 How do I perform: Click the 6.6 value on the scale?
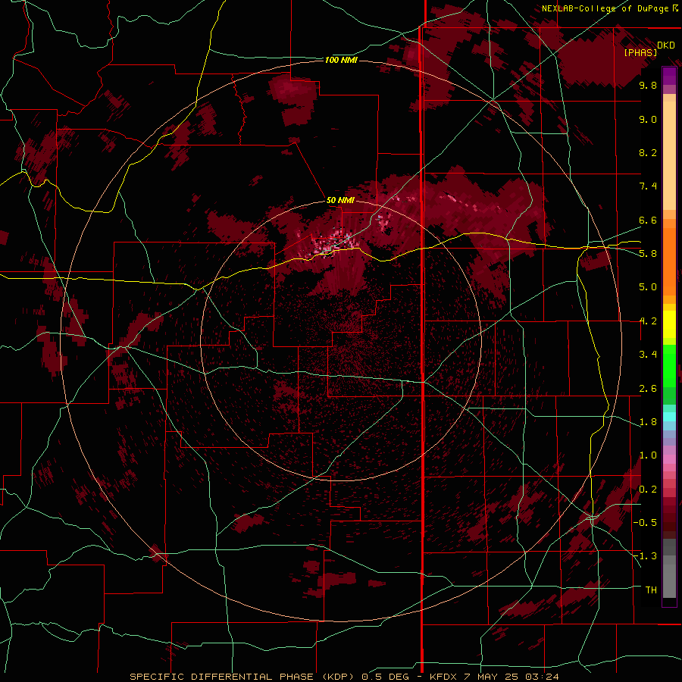coord(648,220)
